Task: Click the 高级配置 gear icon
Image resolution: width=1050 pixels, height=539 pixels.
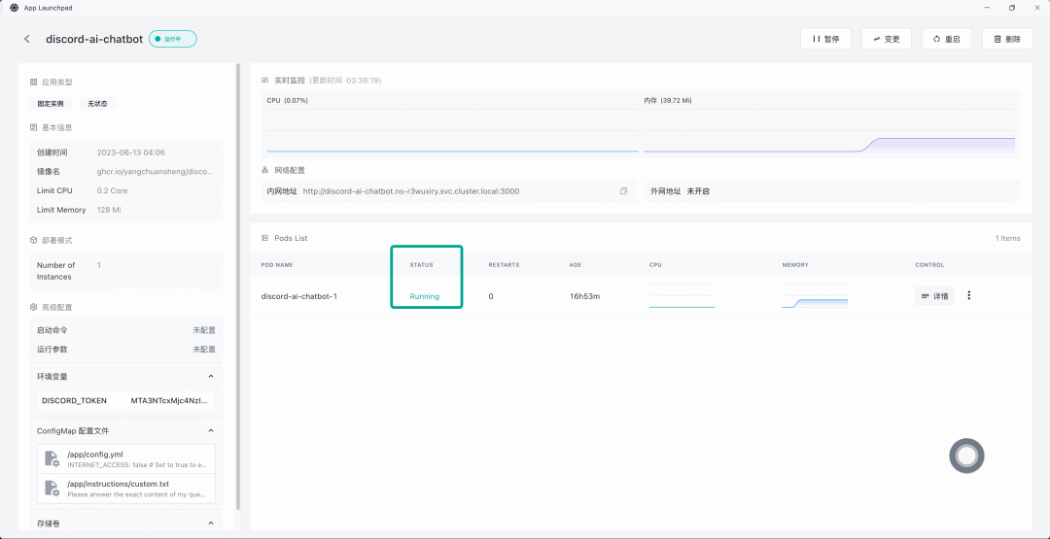Action: point(33,307)
